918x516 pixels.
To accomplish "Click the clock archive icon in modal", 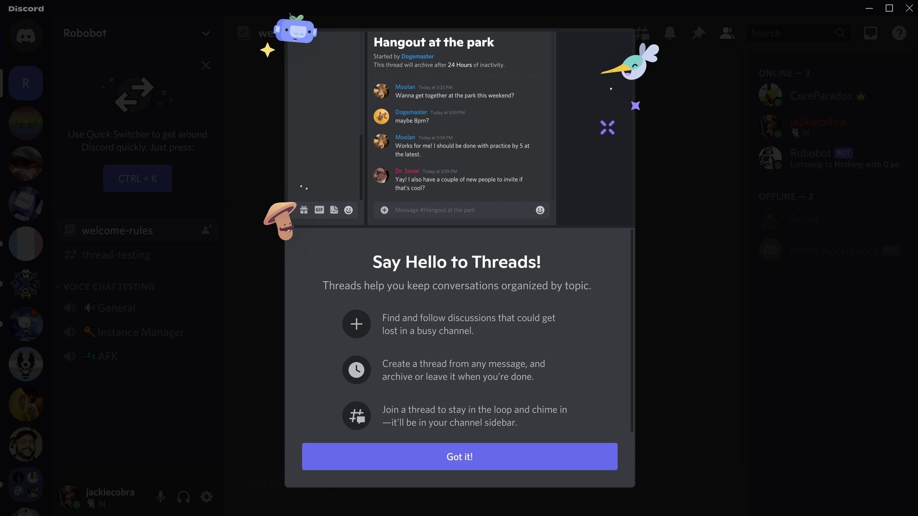I will 356,370.
